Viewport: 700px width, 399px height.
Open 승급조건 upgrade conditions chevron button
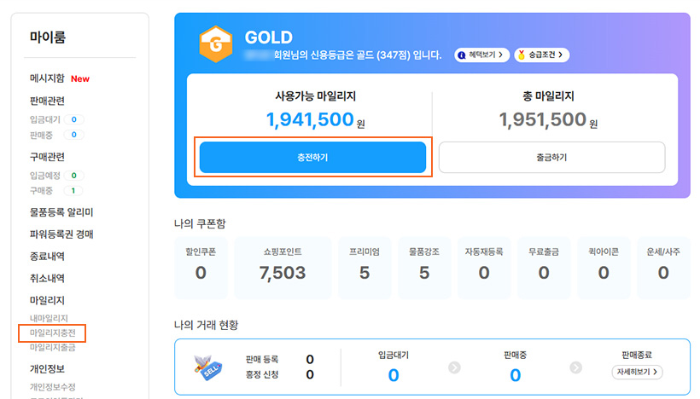[x=542, y=55]
